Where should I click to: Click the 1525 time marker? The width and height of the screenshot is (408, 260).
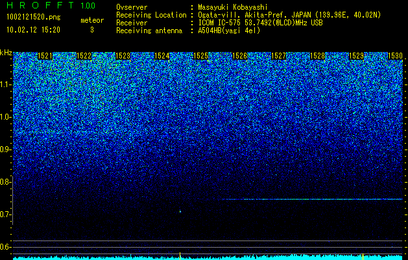click(x=201, y=56)
